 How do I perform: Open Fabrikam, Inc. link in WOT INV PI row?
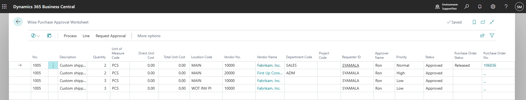click(269, 88)
